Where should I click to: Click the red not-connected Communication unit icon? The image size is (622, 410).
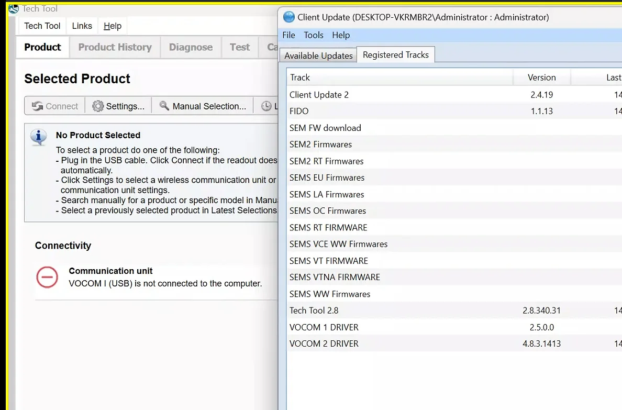pos(47,277)
